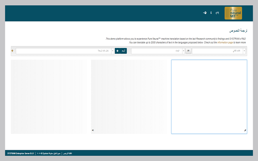The height and width of the screenshot is (161, 258).
Task: Click the leftmost gray output panel
Action: point(48,97)
